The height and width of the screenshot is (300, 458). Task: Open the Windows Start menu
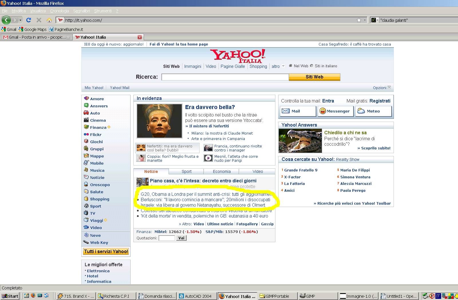point(10,296)
